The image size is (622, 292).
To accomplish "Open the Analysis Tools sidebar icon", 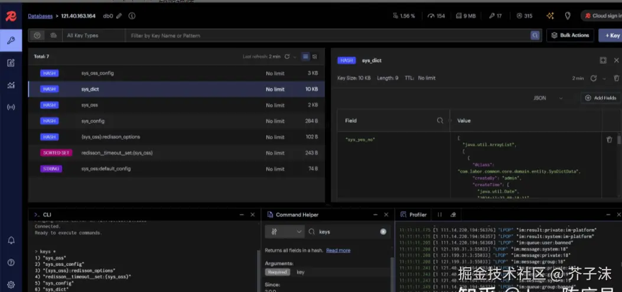I will [11, 85].
